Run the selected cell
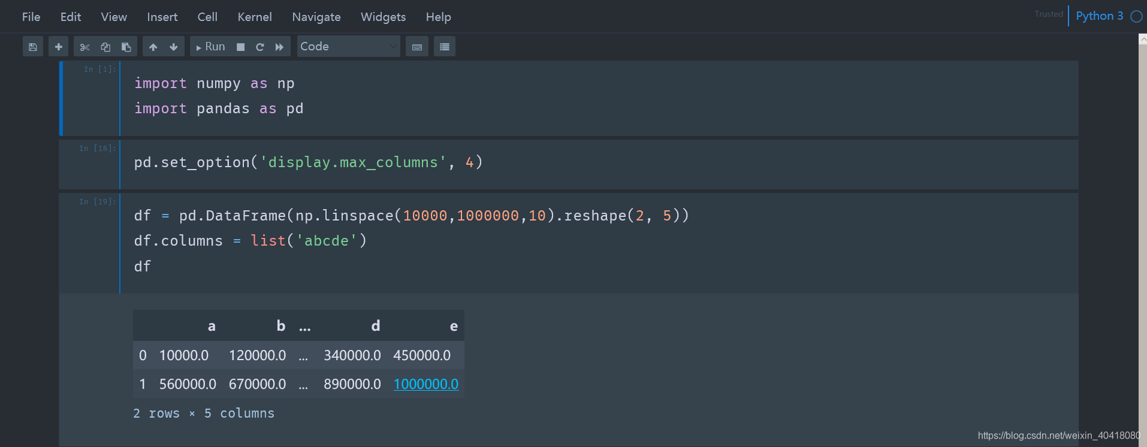Image resolution: width=1147 pixels, height=447 pixels. 210,47
